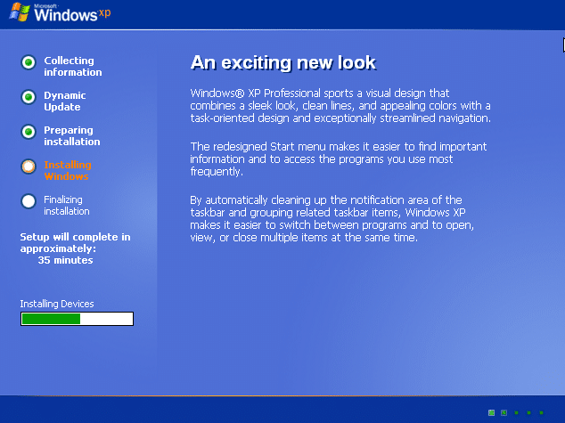Click the last green activity square indicator
Viewport: 565px width, 423px height.
[541, 412]
